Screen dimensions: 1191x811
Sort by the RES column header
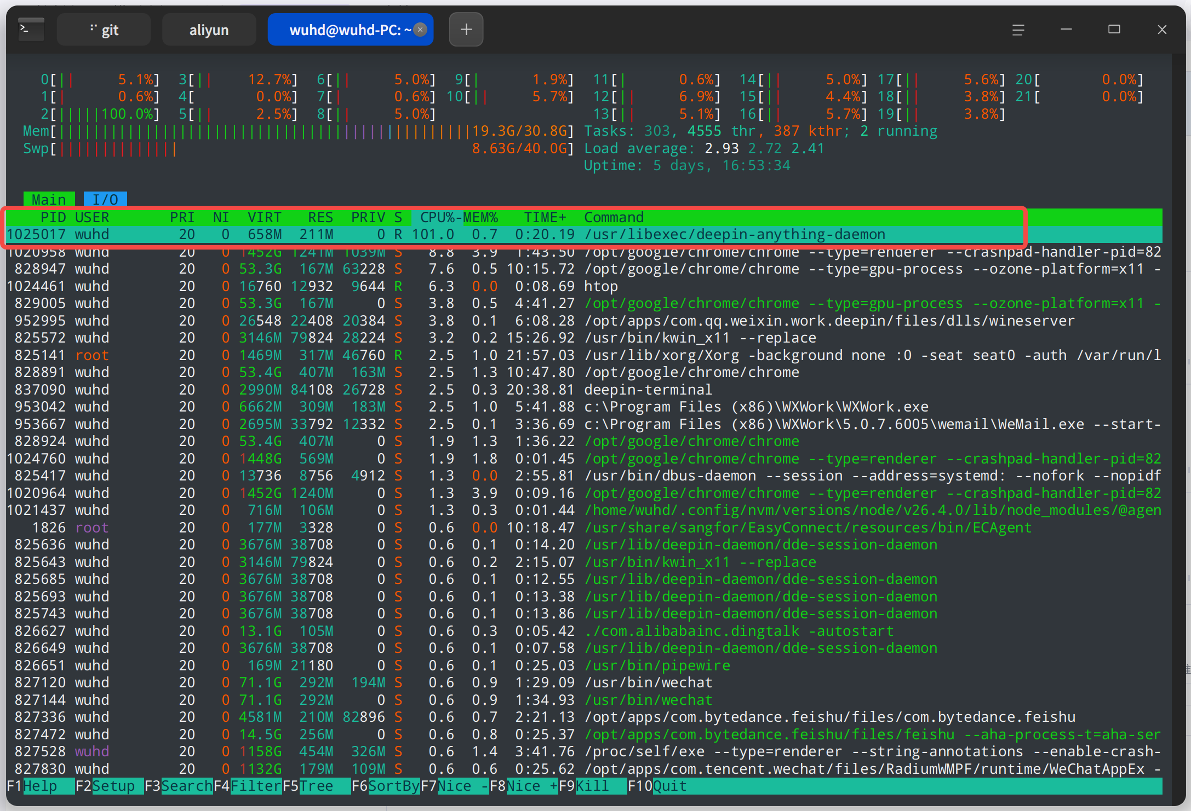(x=320, y=217)
